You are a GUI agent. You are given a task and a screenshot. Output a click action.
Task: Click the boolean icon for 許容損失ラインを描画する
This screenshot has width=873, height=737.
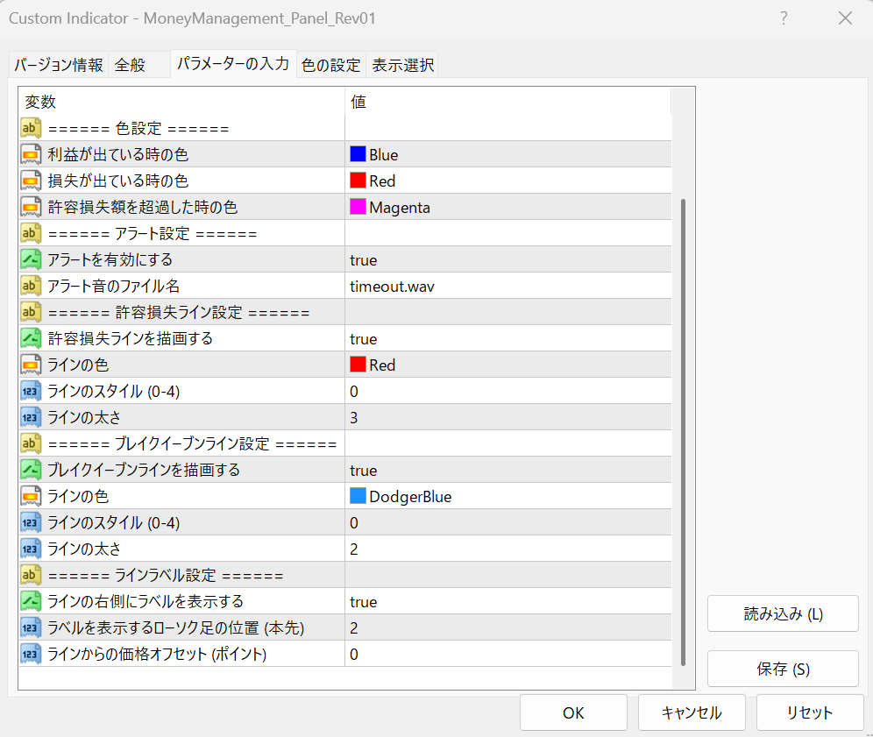click(31, 338)
